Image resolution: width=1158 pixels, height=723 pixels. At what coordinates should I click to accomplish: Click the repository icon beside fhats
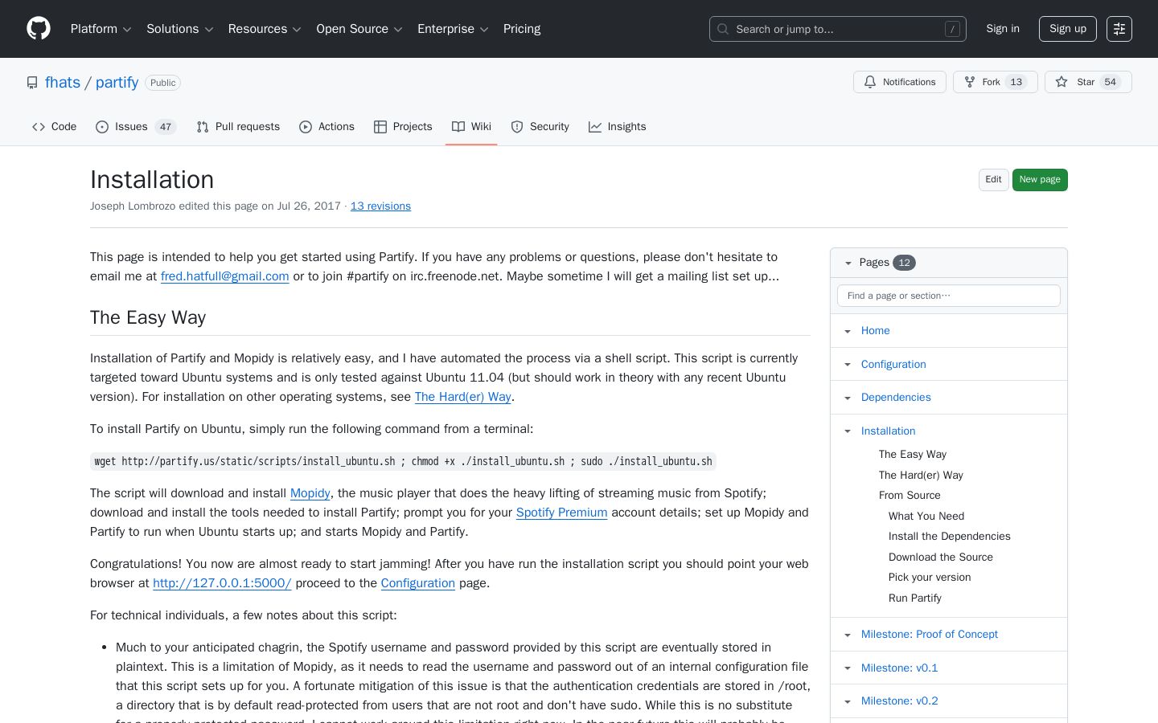tap(32, 83)
